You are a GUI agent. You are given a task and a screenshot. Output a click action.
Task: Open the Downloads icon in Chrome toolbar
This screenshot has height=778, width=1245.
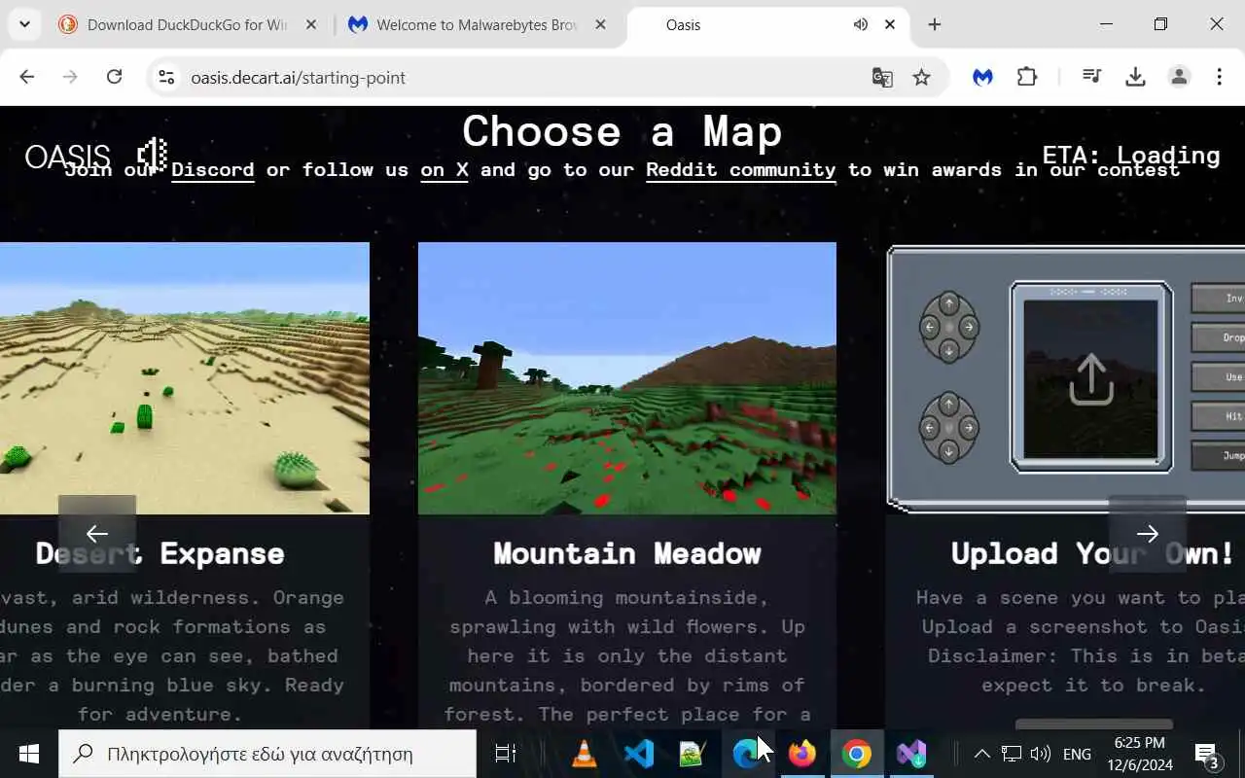pos(1135,77)
